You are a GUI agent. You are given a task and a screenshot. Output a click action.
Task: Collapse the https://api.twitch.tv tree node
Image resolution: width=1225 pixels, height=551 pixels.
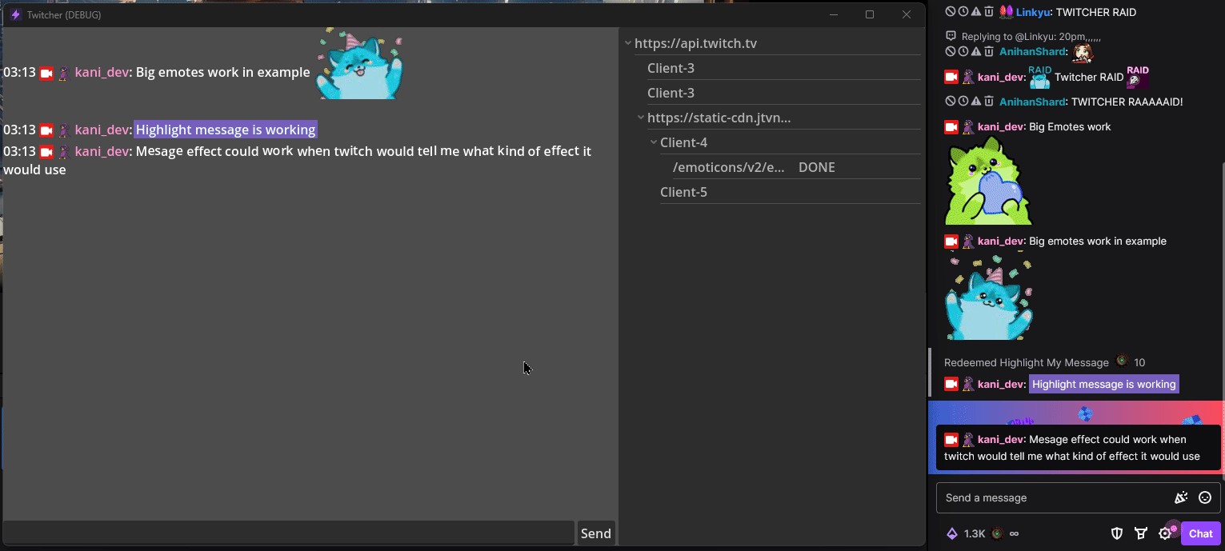tap(628, 44)
